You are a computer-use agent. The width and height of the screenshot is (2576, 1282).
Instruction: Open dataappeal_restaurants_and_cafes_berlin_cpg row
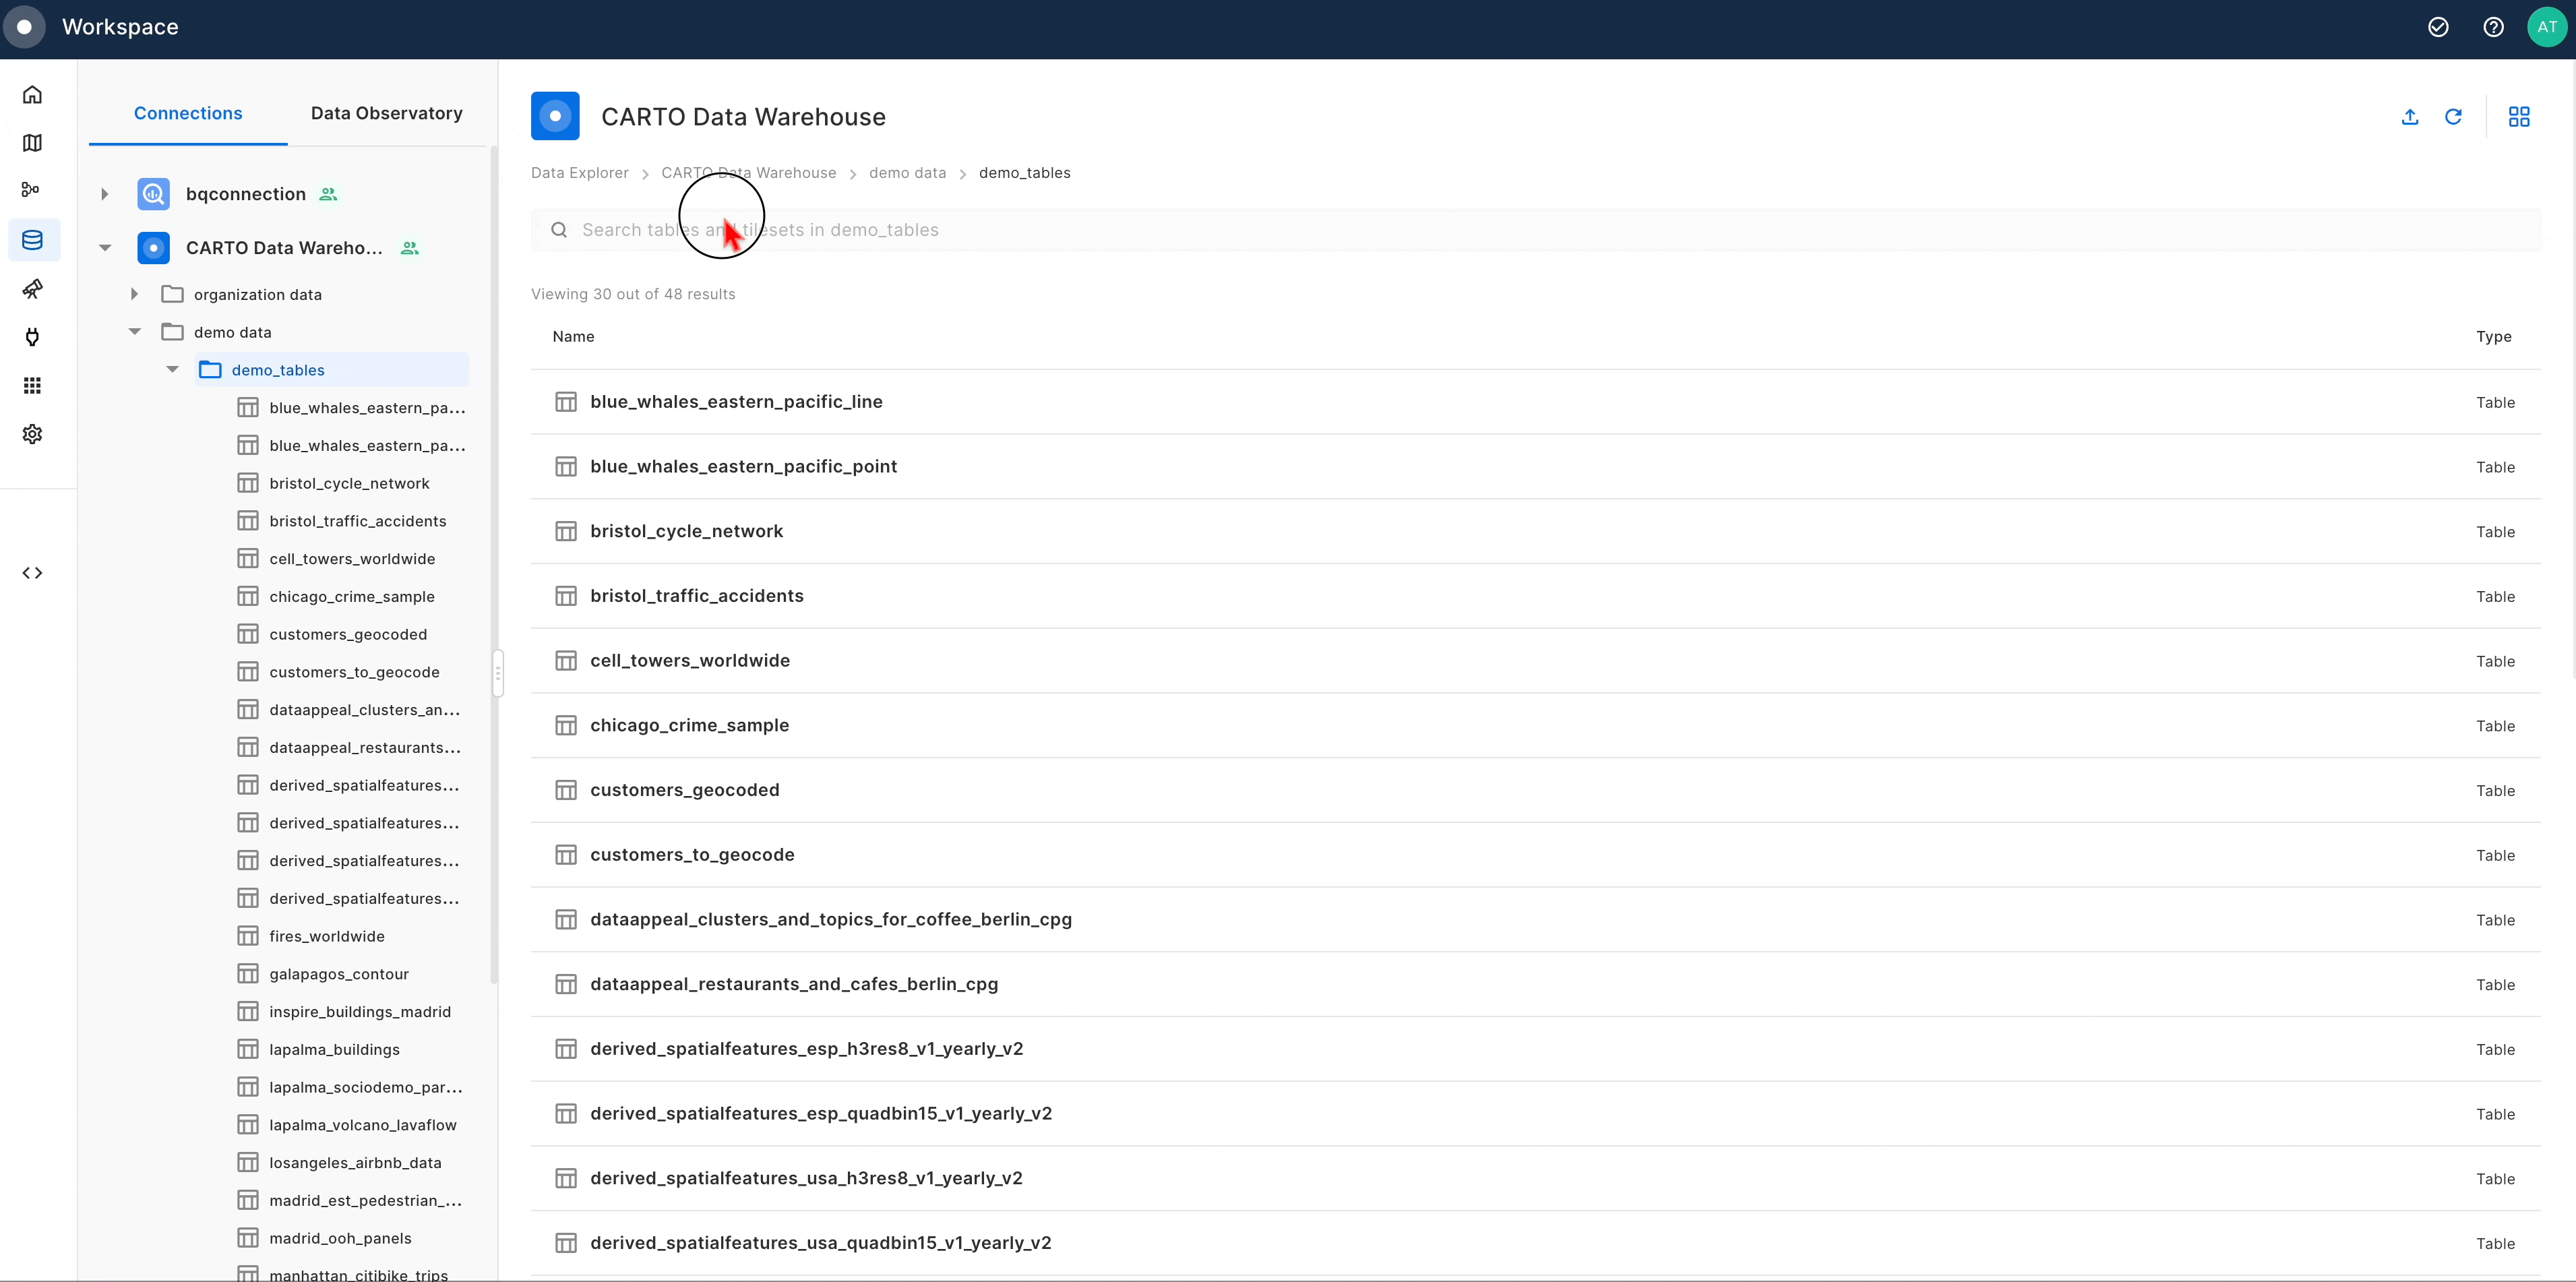click(1535, 984)
